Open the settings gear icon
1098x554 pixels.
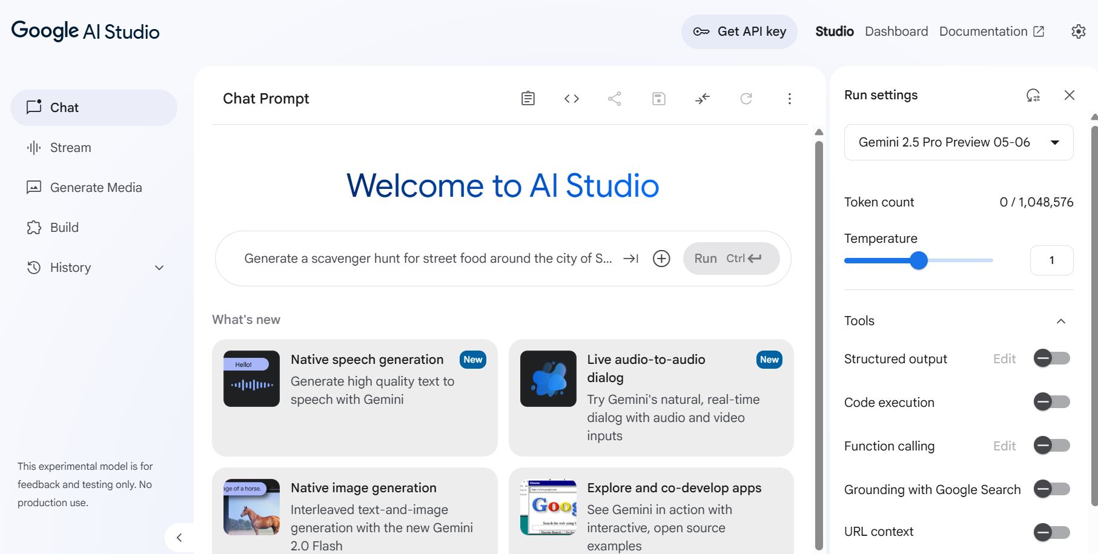coord(1079,31)
